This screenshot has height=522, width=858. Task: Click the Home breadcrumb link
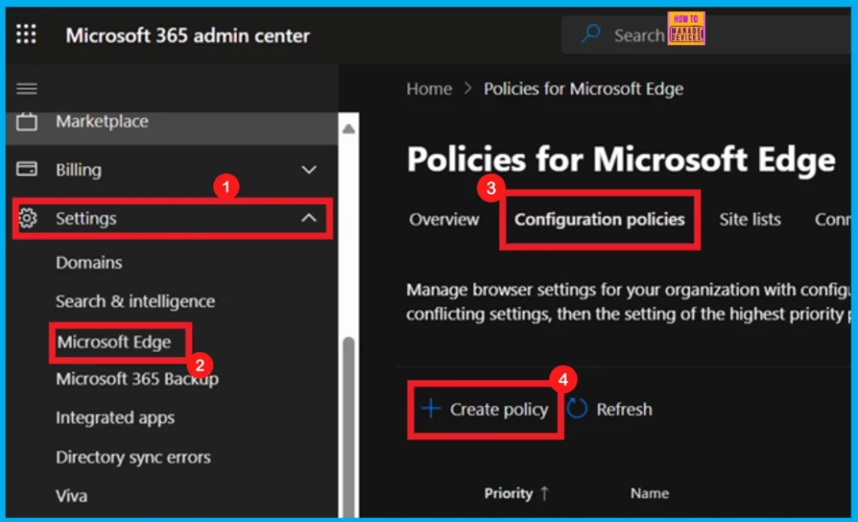pyautogui.click(x=429, y=89)
